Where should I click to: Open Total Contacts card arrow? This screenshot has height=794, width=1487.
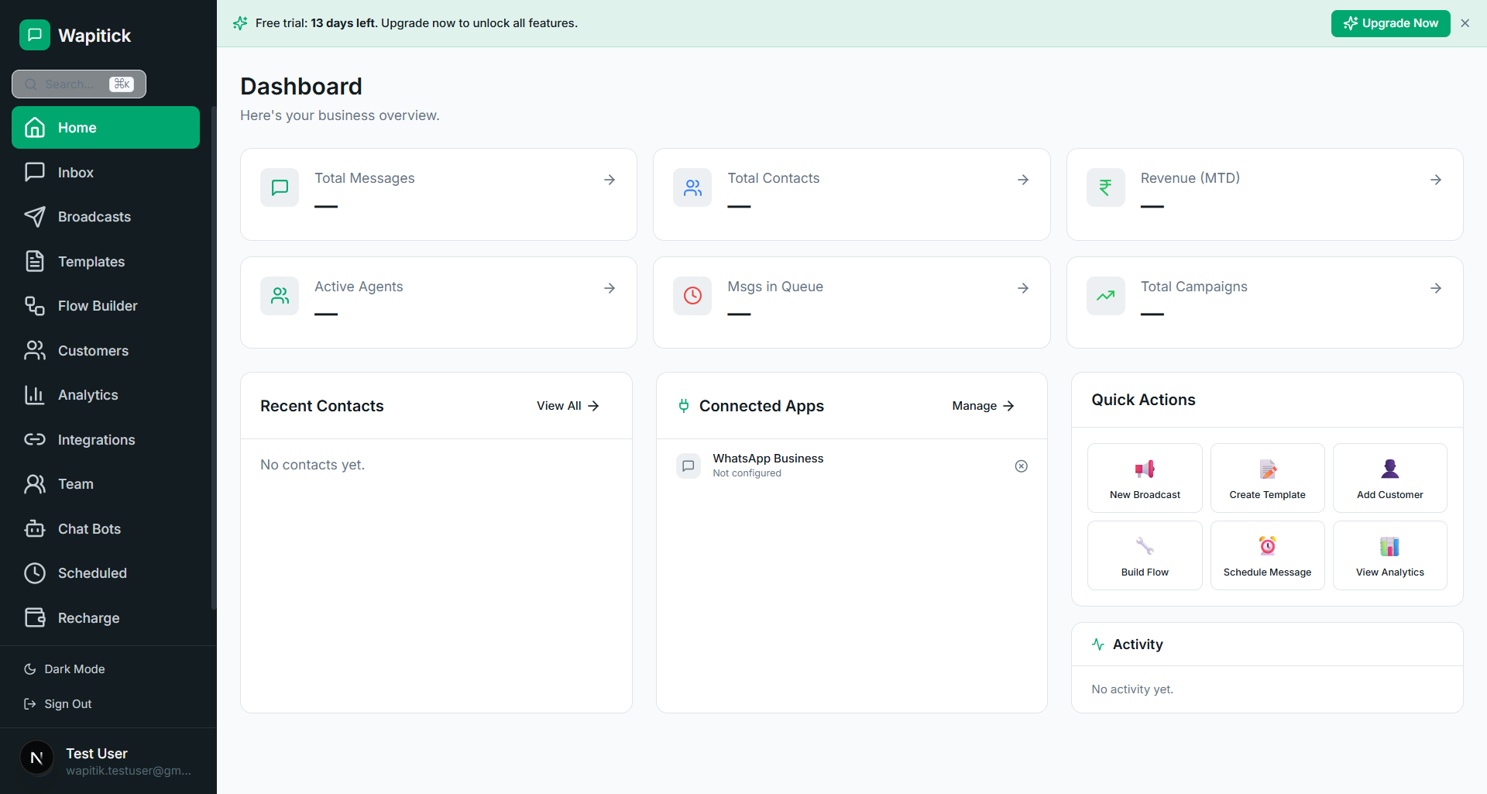pyautogui.click(x=1023, y=180)
